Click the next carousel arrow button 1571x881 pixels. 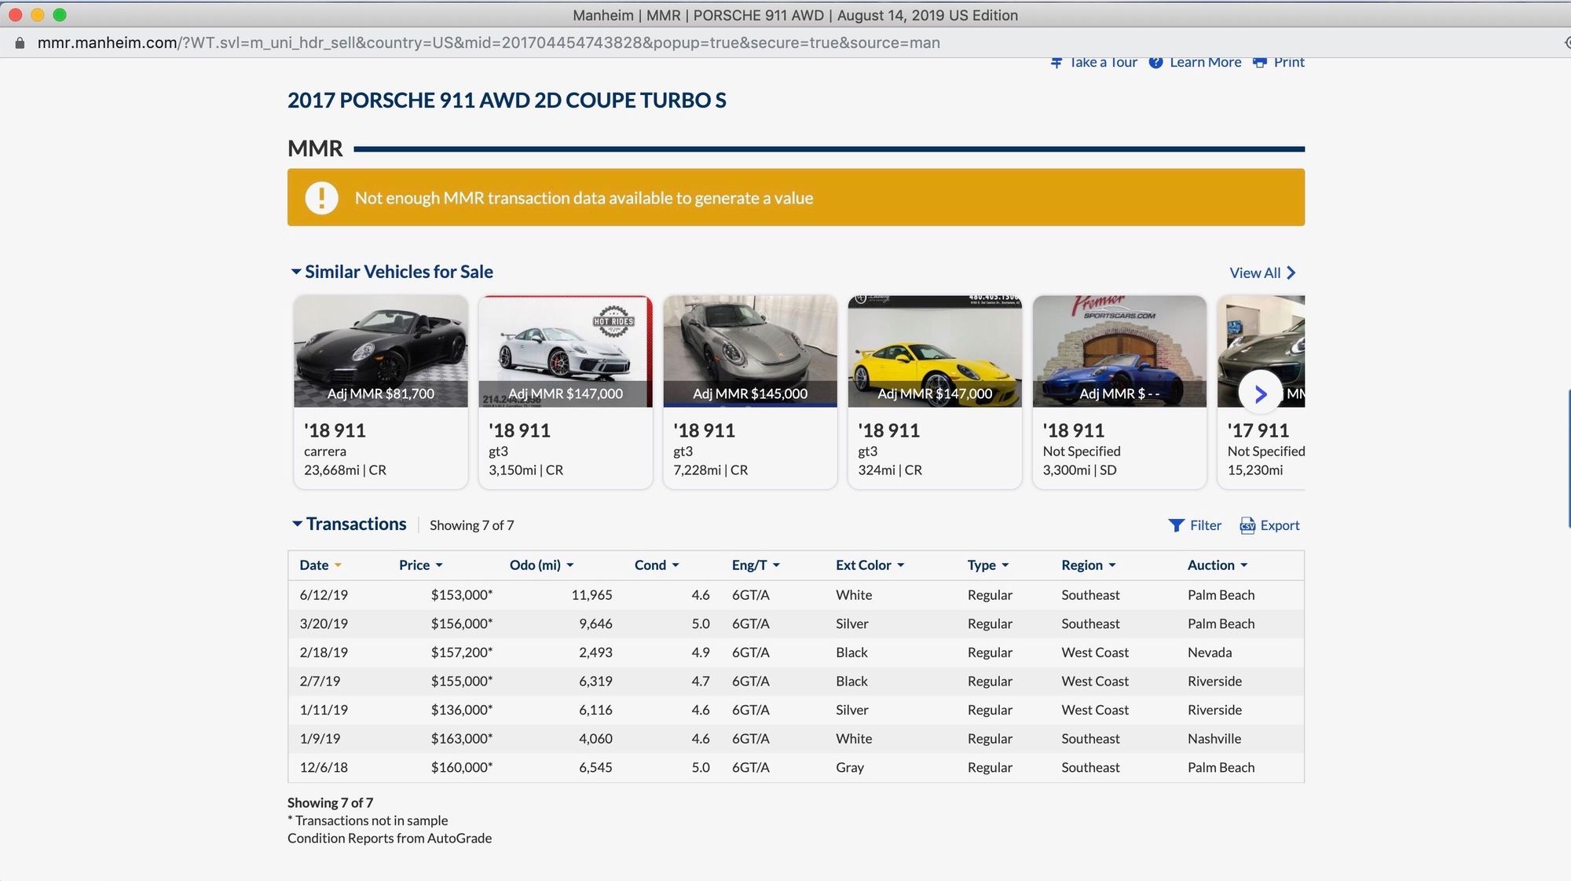[1260, 393]
